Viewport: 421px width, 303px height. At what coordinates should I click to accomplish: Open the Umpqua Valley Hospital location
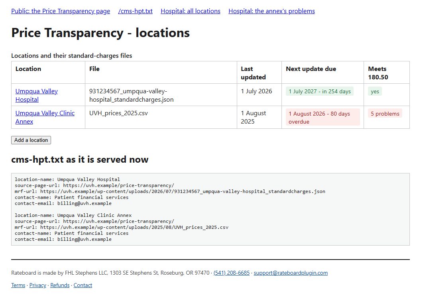pos(37,95)
